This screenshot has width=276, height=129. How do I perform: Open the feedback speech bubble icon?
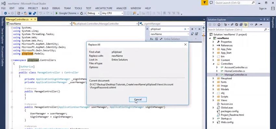pos(211,3)
